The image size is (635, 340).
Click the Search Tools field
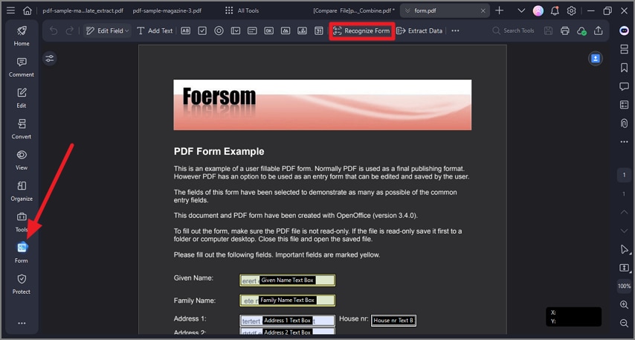click(514, 31)
